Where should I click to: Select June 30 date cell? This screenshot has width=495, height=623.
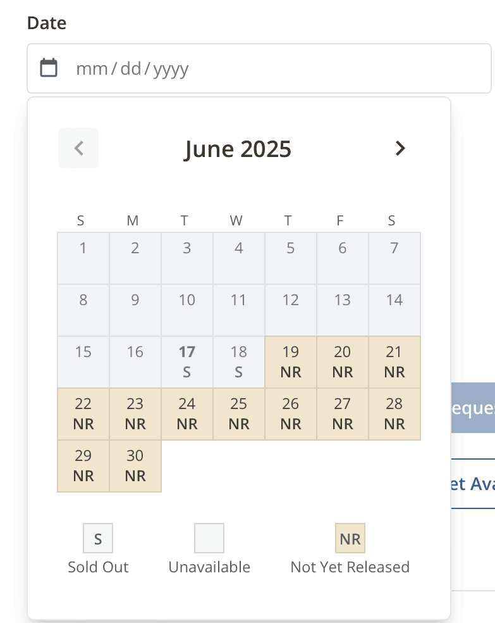tap(135, 465)
